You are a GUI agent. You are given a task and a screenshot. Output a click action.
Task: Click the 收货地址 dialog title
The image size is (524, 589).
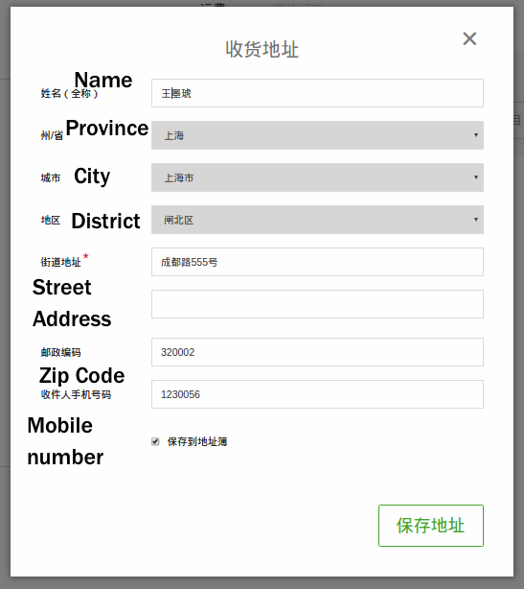[x=262, y=49]
